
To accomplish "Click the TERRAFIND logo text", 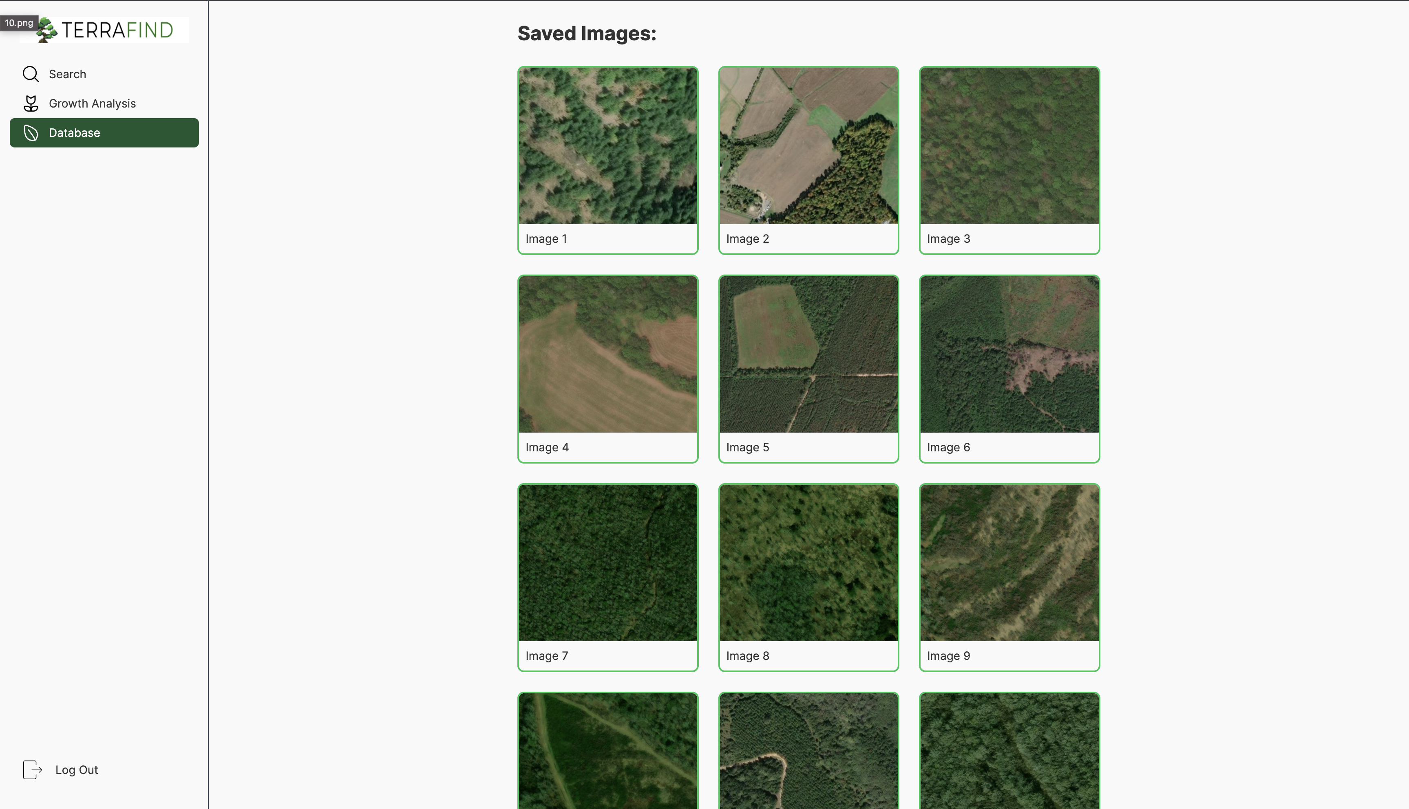I will [117, 31].
